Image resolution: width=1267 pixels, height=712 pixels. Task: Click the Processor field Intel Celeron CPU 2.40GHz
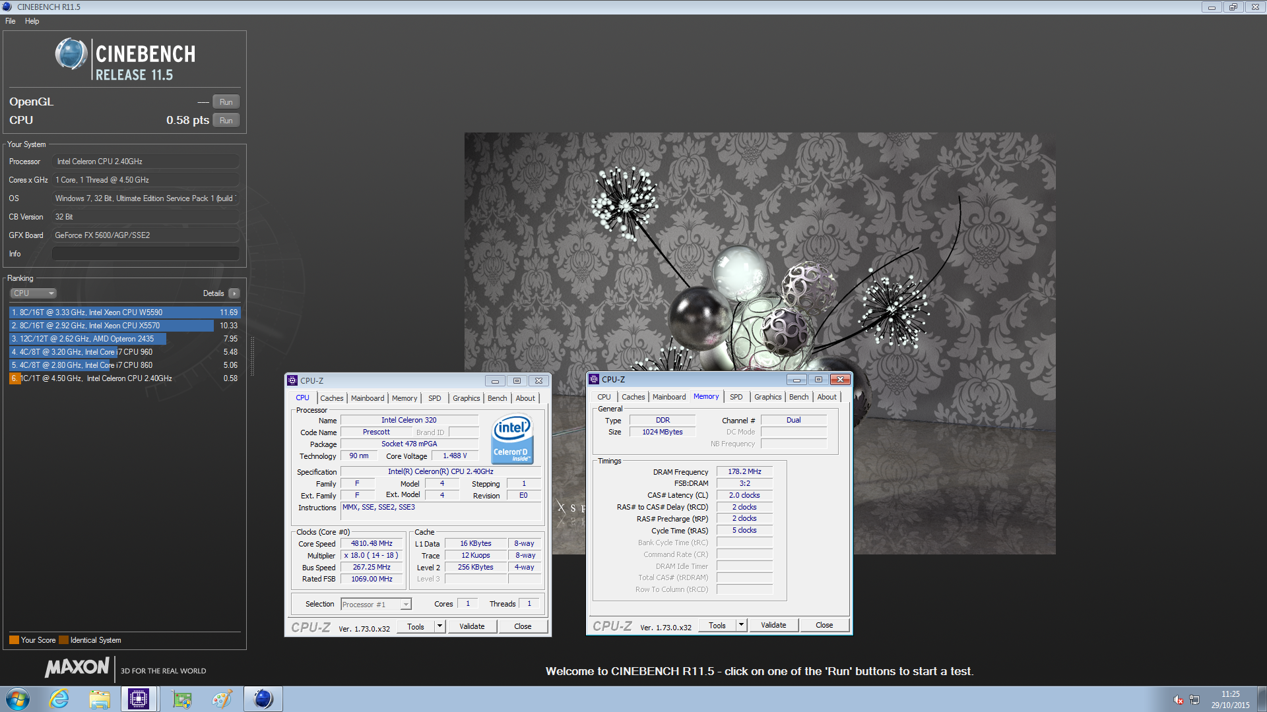146,162
